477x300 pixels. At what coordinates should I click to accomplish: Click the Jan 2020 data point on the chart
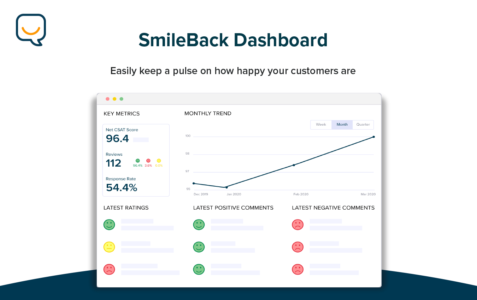coord(226,187)
